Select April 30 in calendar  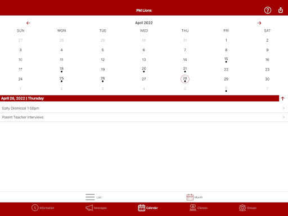click(267, 79)
